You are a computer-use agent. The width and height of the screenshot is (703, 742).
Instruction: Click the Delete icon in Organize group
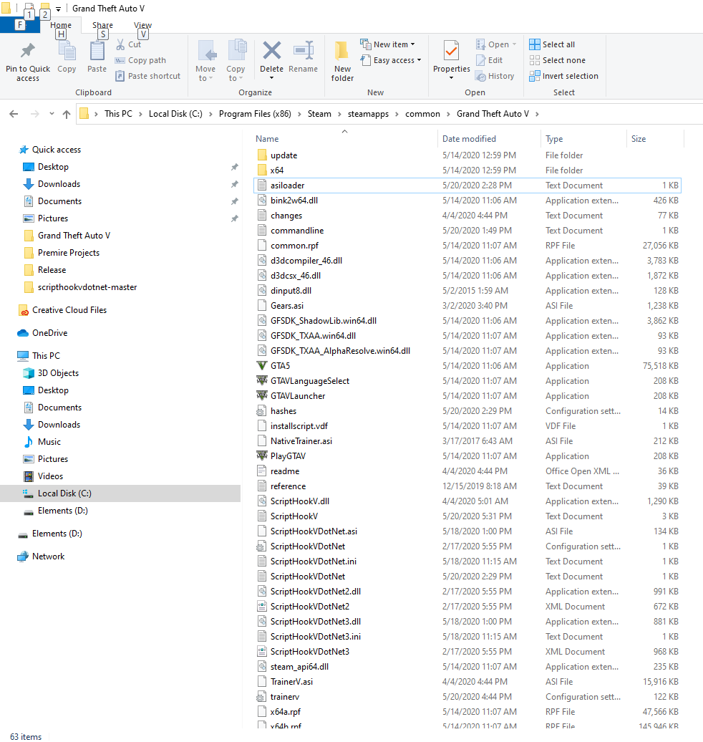pos(271,52)
